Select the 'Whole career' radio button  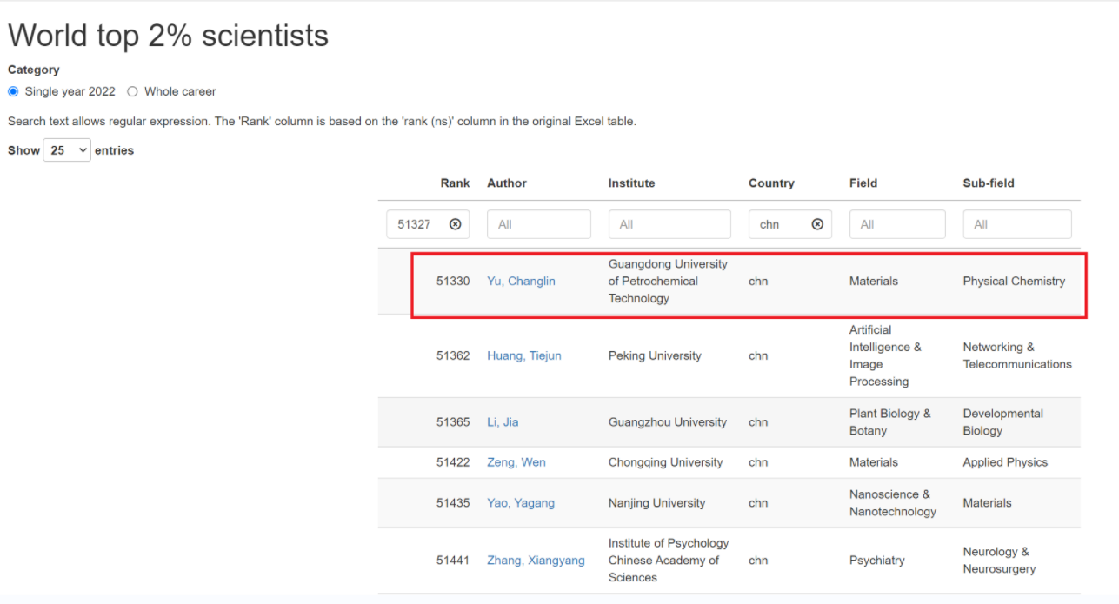[133, 91]
